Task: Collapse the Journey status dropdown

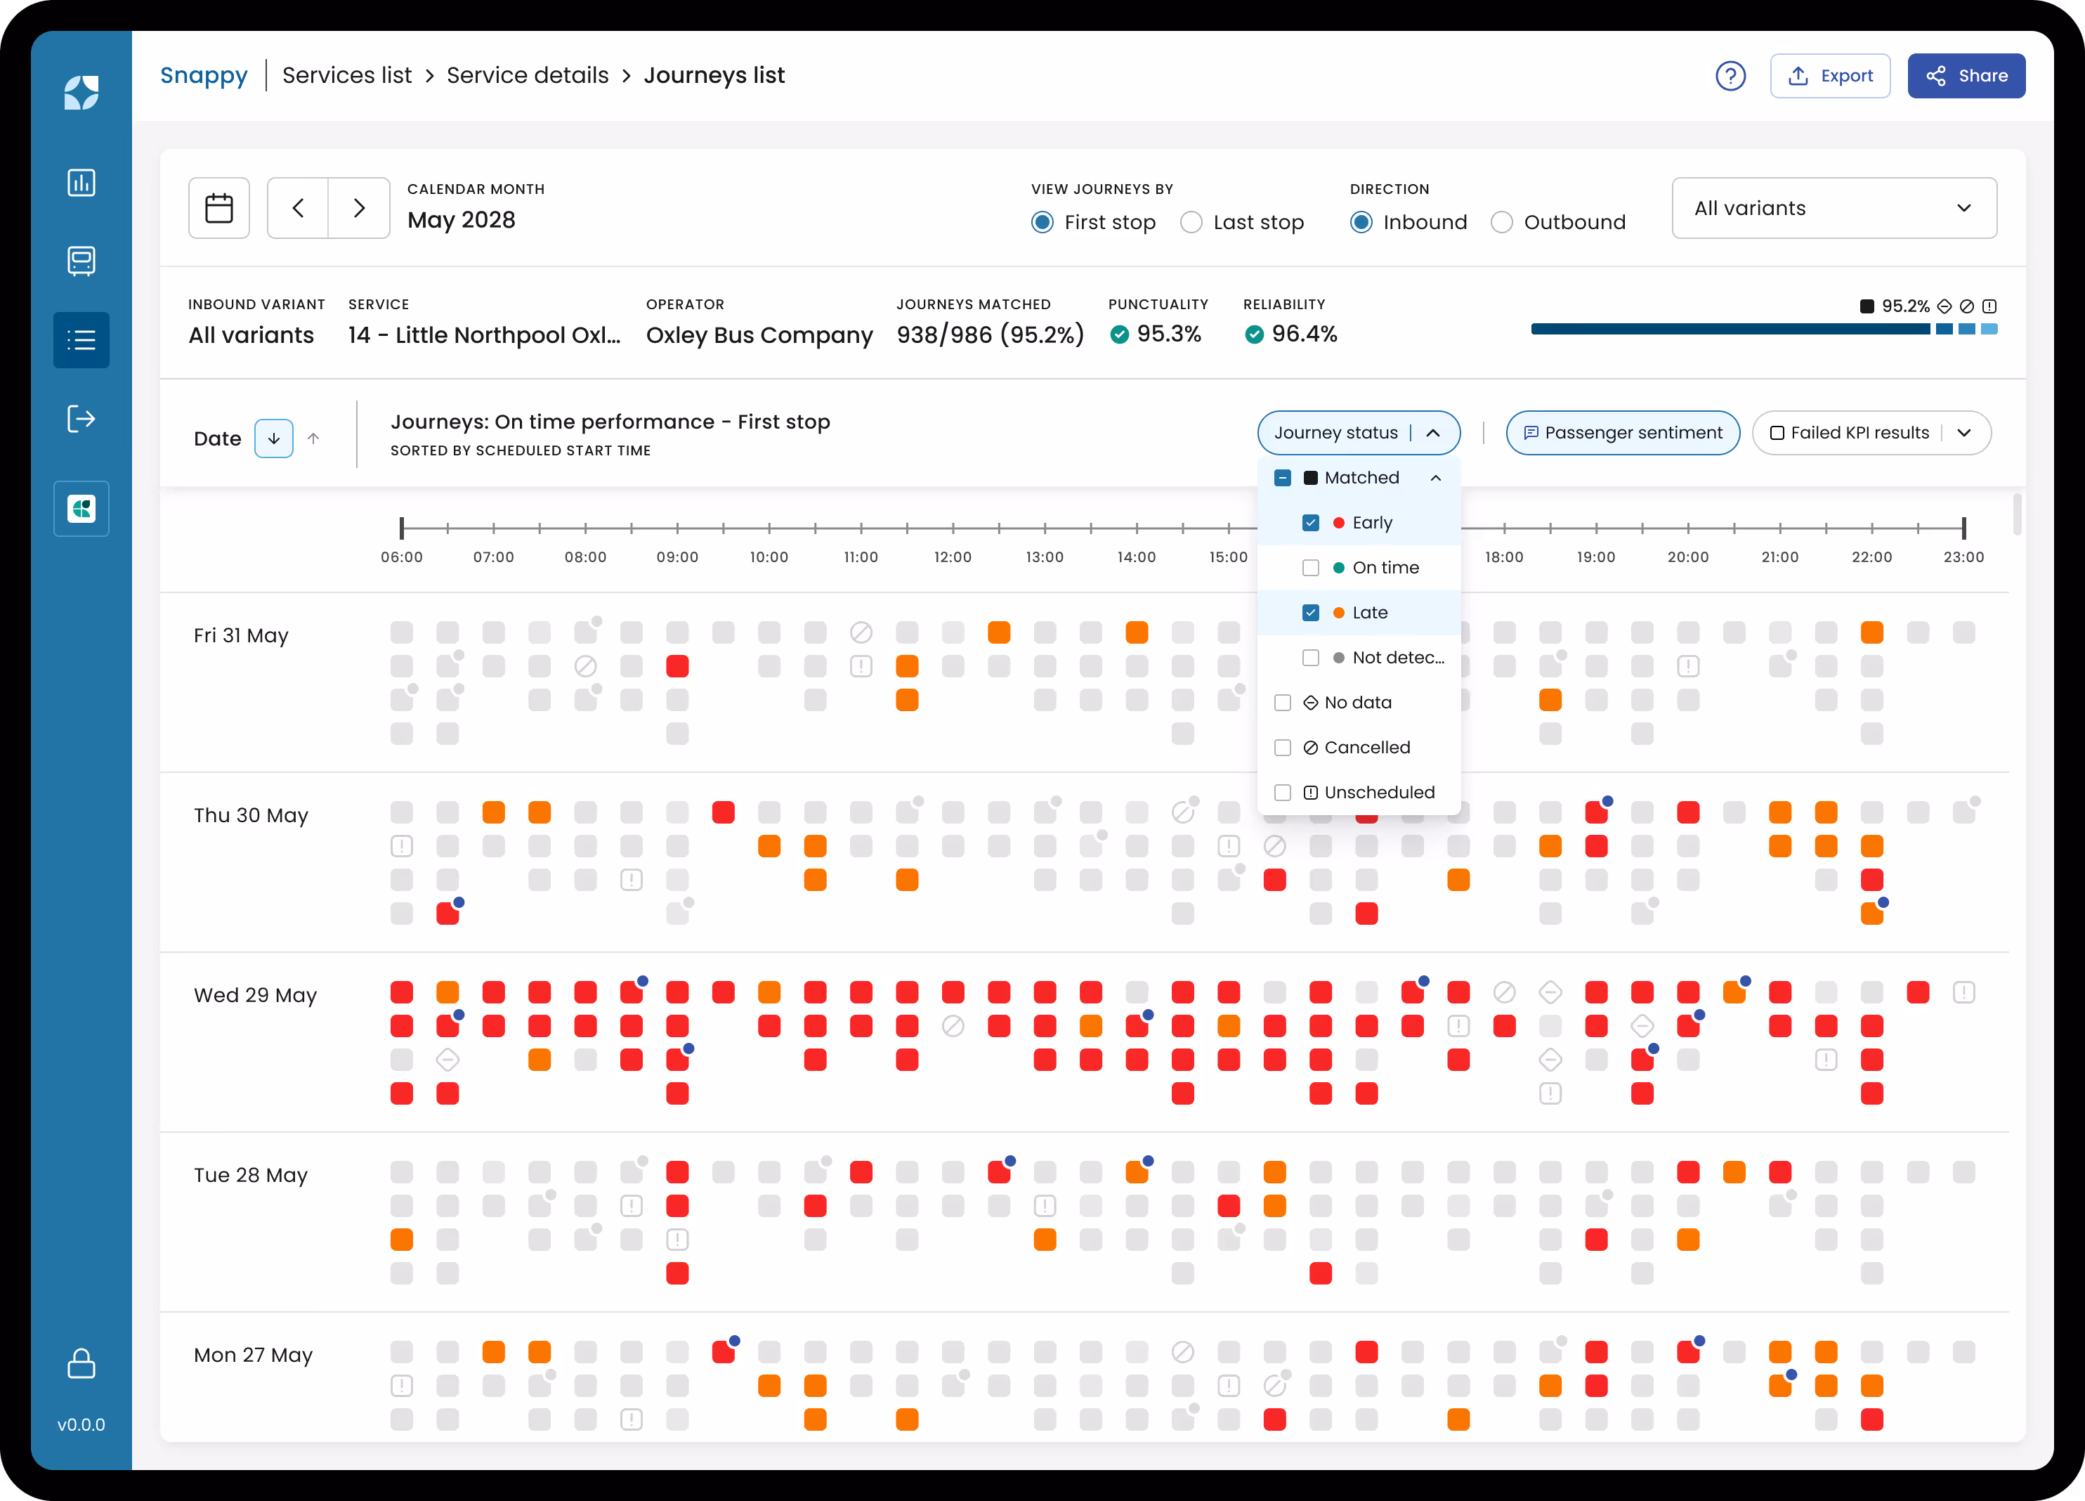Action: 1433,433
